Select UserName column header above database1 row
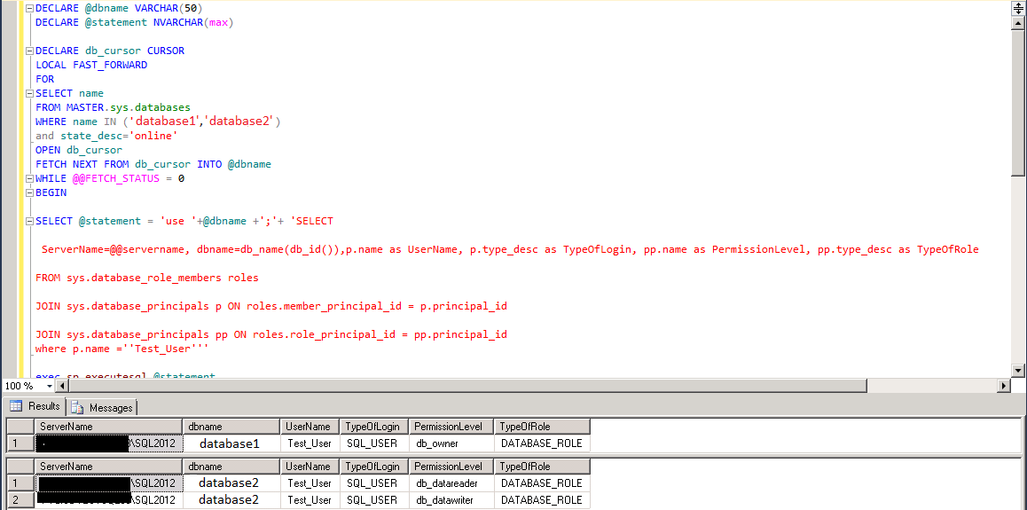This screenshot has width=1027, height=510. (310, 427)
